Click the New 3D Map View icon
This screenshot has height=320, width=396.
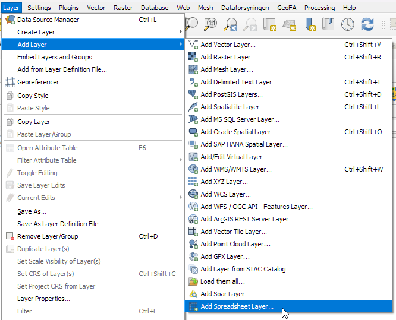[x=290, y=24]
